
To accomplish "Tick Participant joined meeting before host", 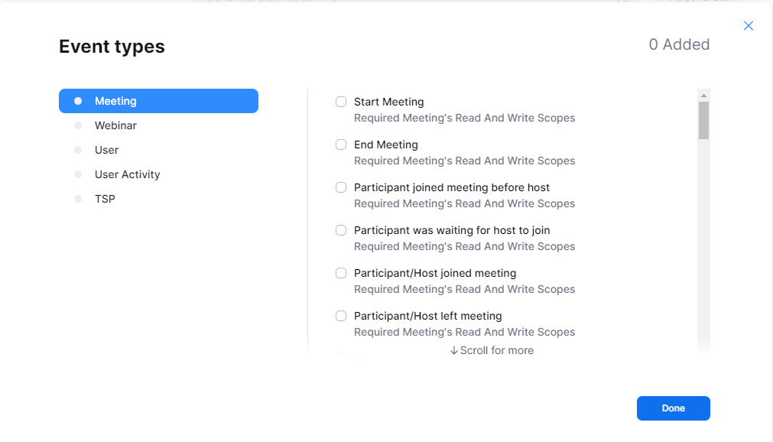I will pos(341,187).
